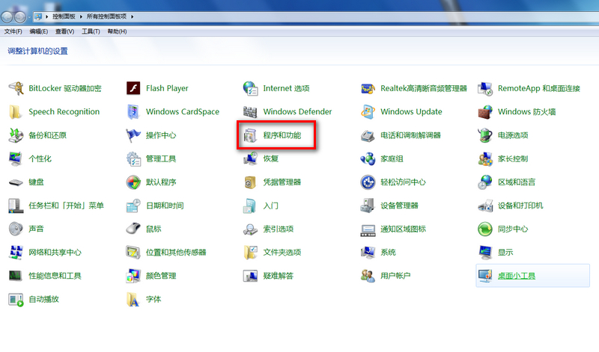Image resolution: width=599 pixels, height=352 pixels.
Task: Click the 鼠标 icon
Action: point(134,229)
